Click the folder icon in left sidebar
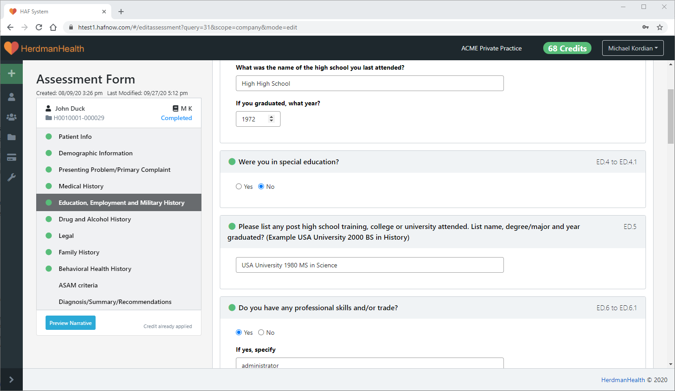 point(12,137)
